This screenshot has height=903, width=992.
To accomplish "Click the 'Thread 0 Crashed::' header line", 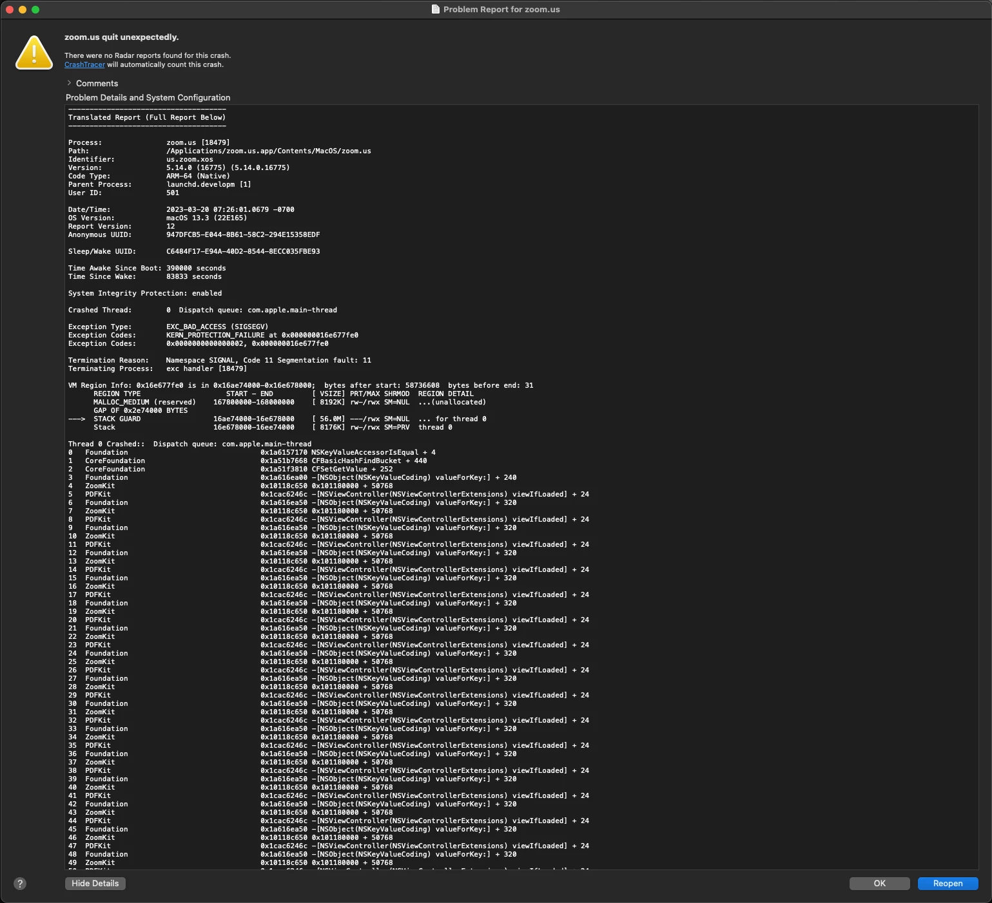I will pos(190,444).
